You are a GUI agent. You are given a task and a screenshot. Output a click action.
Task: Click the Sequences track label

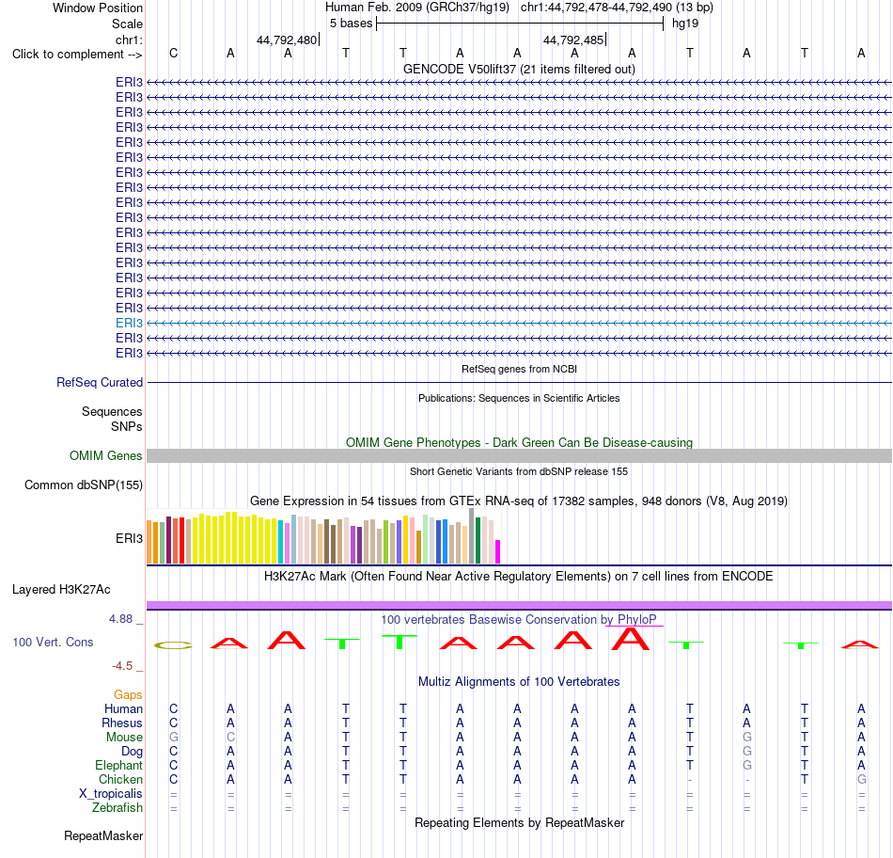click(112, 412)
